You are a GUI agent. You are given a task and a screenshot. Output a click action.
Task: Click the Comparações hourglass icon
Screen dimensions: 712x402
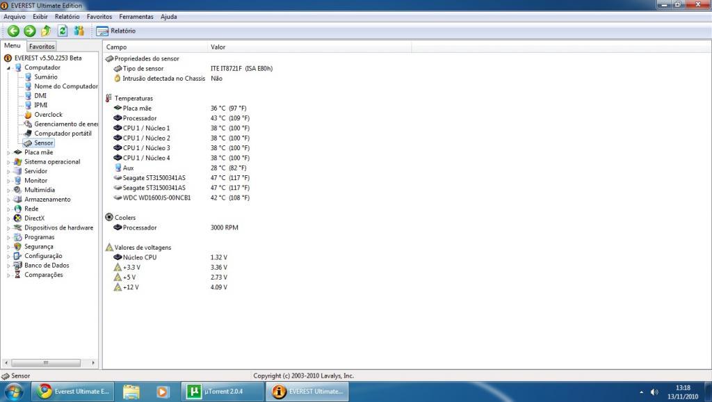(x=17, y=275)
